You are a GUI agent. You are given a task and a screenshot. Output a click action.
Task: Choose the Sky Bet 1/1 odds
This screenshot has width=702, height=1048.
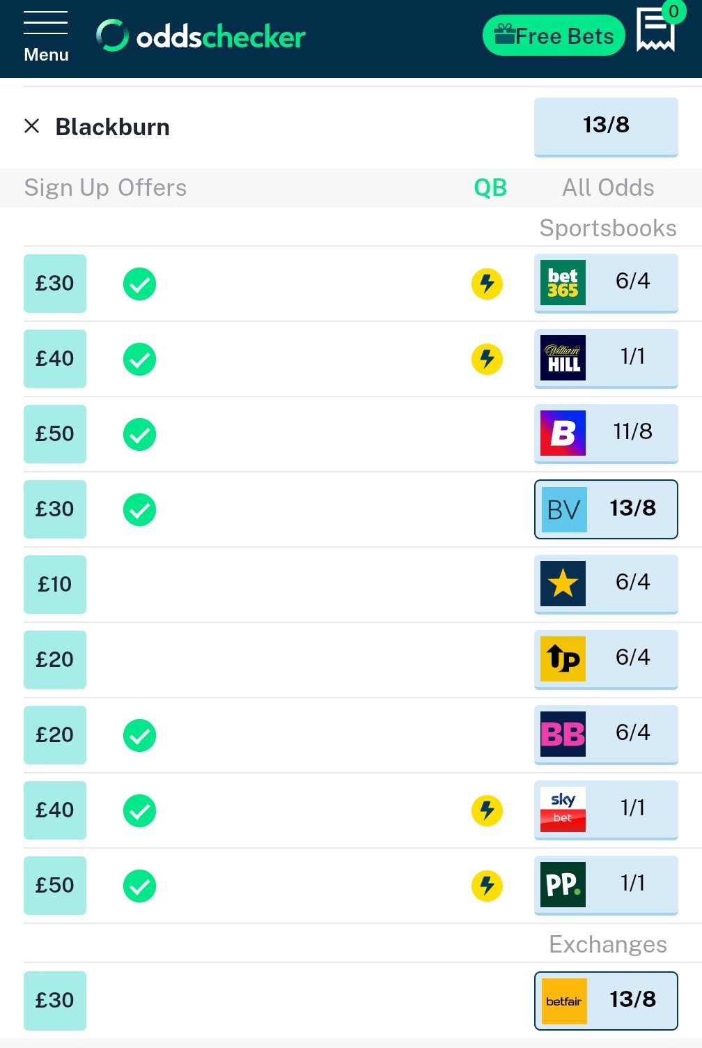click(606, 810)
